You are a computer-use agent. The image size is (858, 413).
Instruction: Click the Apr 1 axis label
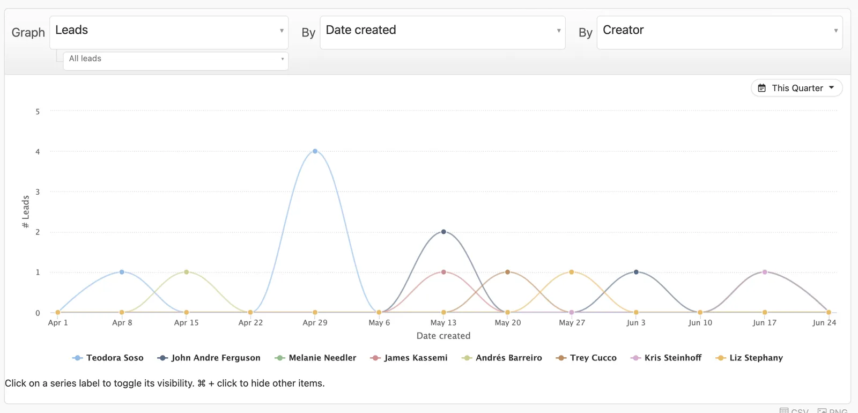pyautogui.click(x=58, y=322)
